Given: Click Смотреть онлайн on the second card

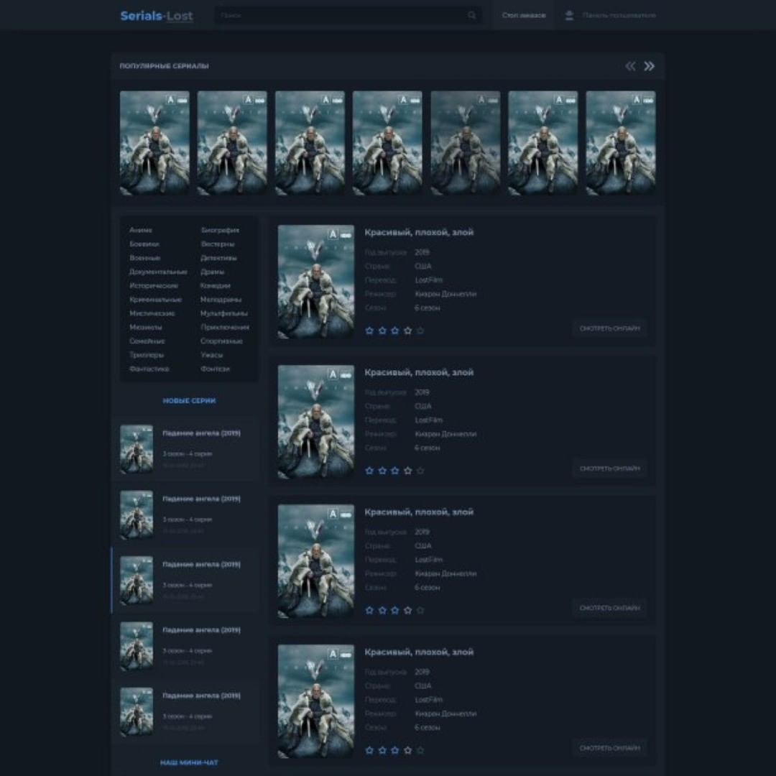Looking at the screenshot, I should coord(610,468).
